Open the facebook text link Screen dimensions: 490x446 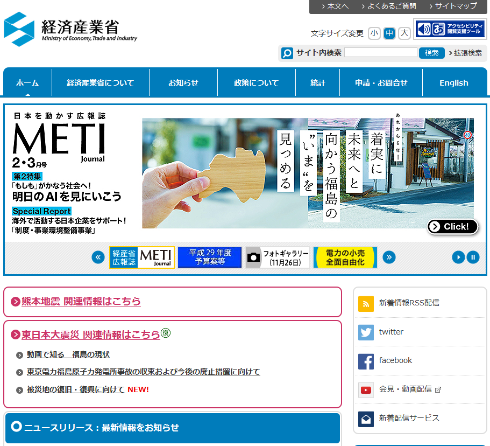[395, 360]
